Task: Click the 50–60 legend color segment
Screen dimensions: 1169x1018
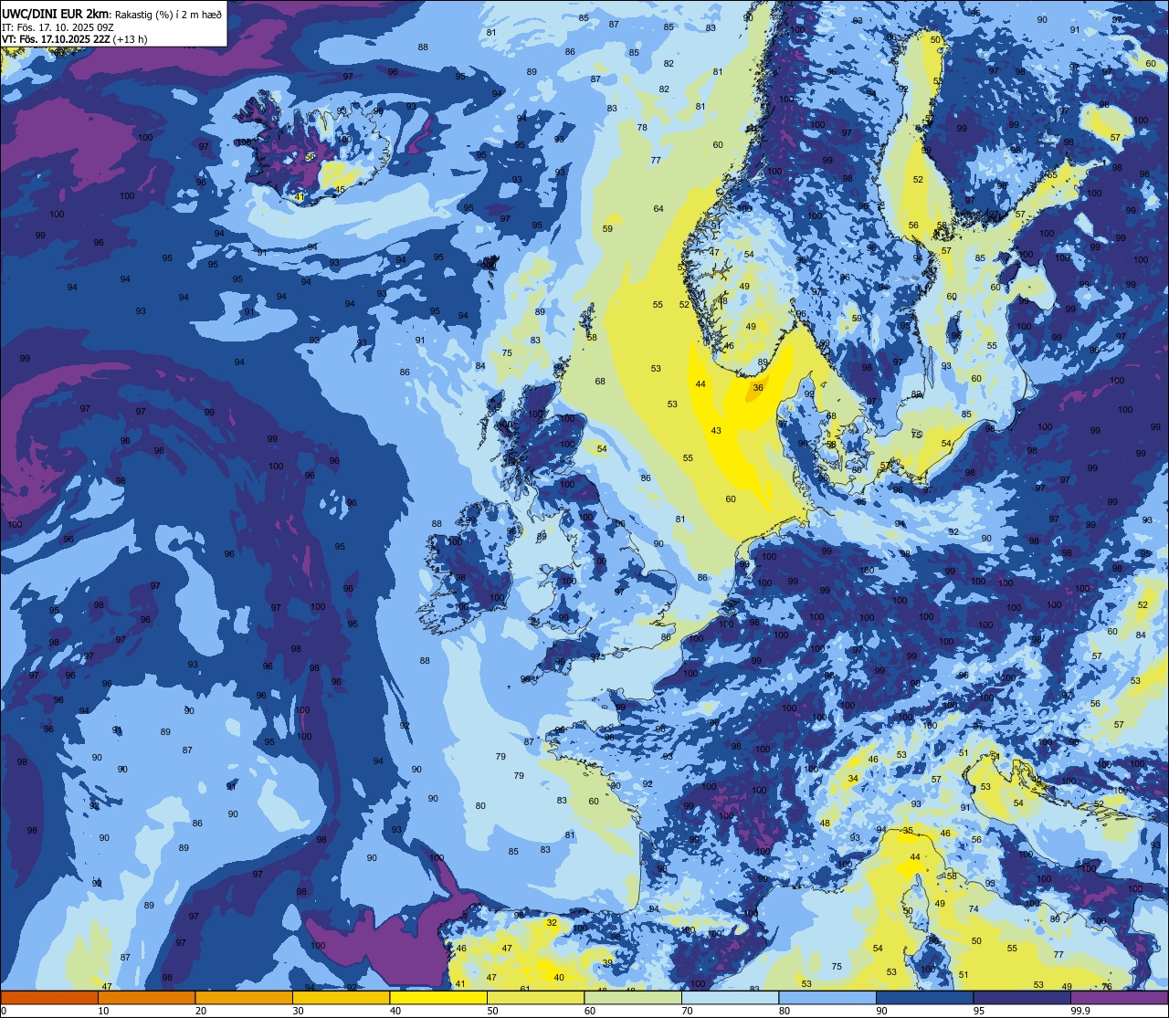Action: (x=535, y=998)
